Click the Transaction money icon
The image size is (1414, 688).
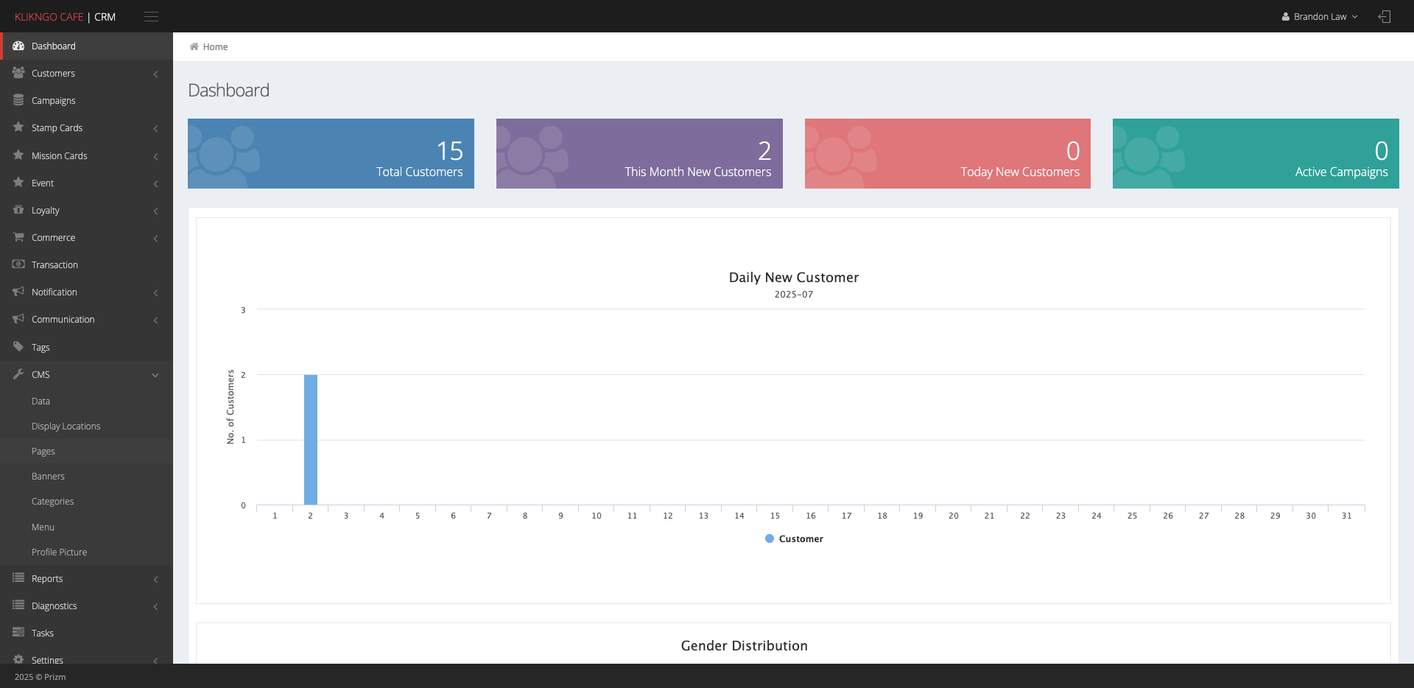[x=18, y=264]
